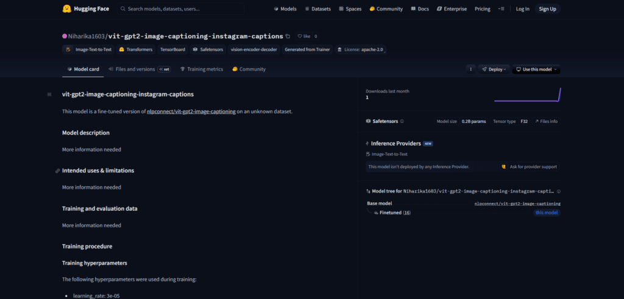The image size is (624, 299).
Task: Follow the nlpconnect/vit-gpt2-image-captioning link in description
Action: pyautogui.click(x=191, y=111)
